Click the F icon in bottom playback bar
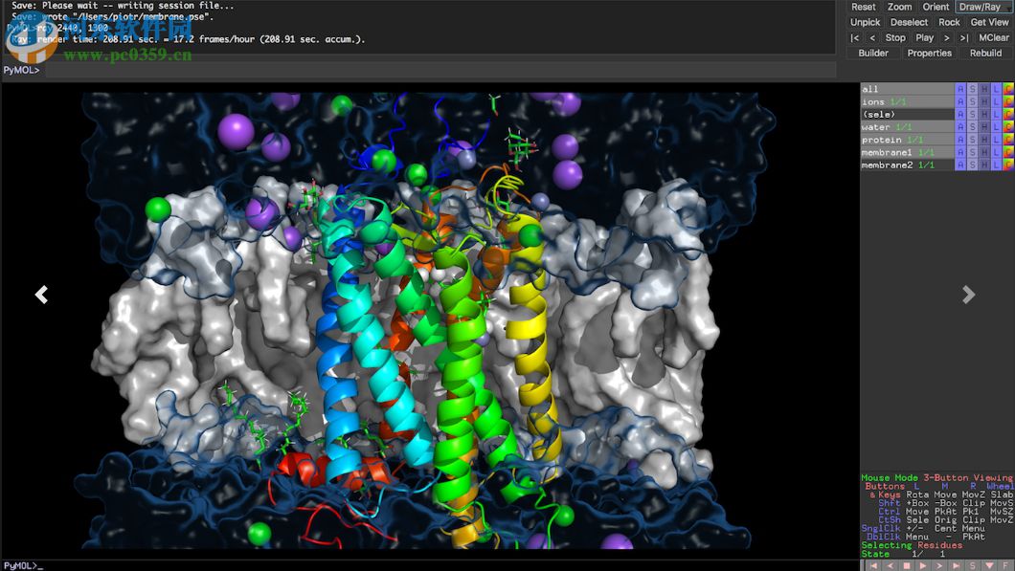This screenshot has width=1015, height=571. point(1005,565)
